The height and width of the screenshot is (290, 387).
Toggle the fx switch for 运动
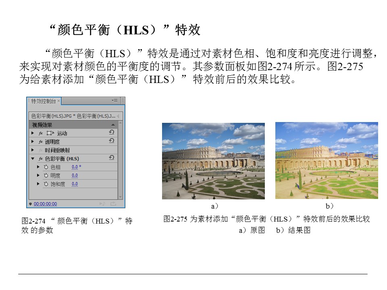[x=41, y=133]
